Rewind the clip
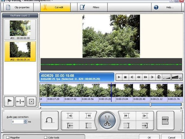 (139, 77)
